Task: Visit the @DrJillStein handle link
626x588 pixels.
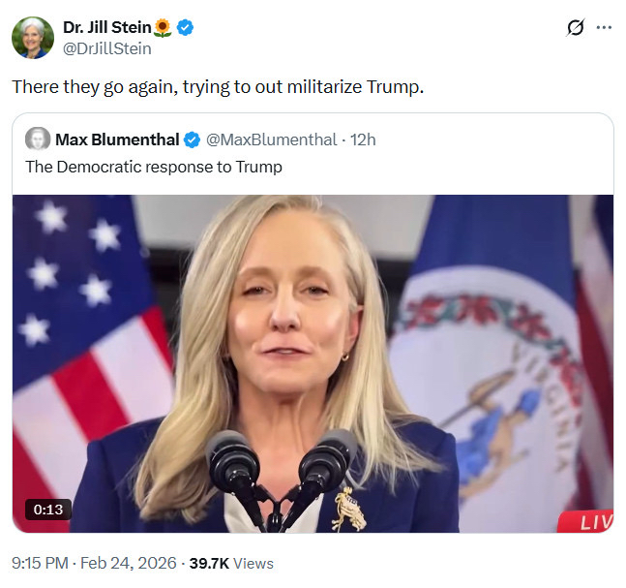Action: click(x=106, y=48)
